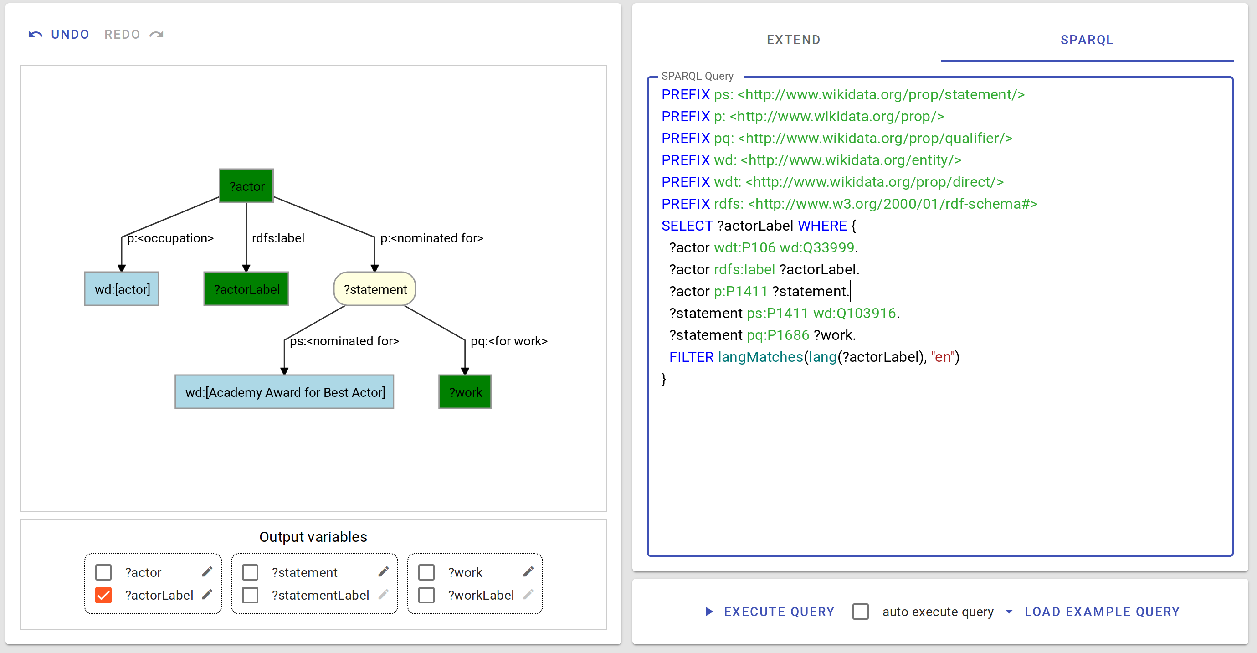Open the Load Example Query dropdown arrow
Screen dimensions: 1257x653
point(1009,612)
